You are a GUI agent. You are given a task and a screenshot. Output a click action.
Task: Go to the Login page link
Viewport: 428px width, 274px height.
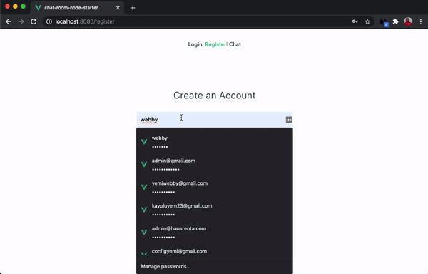tap(195, 44)
